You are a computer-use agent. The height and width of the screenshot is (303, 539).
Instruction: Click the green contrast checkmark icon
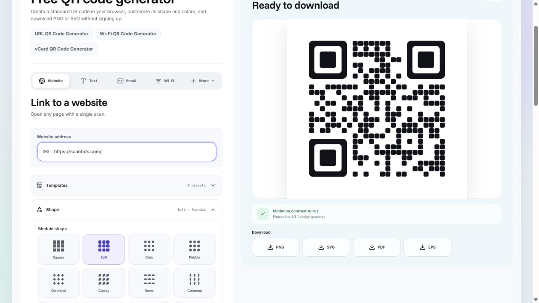(263, 214)
